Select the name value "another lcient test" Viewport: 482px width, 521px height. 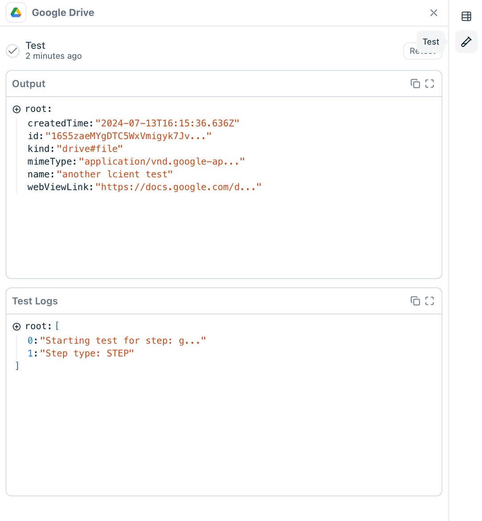(115, 174)
